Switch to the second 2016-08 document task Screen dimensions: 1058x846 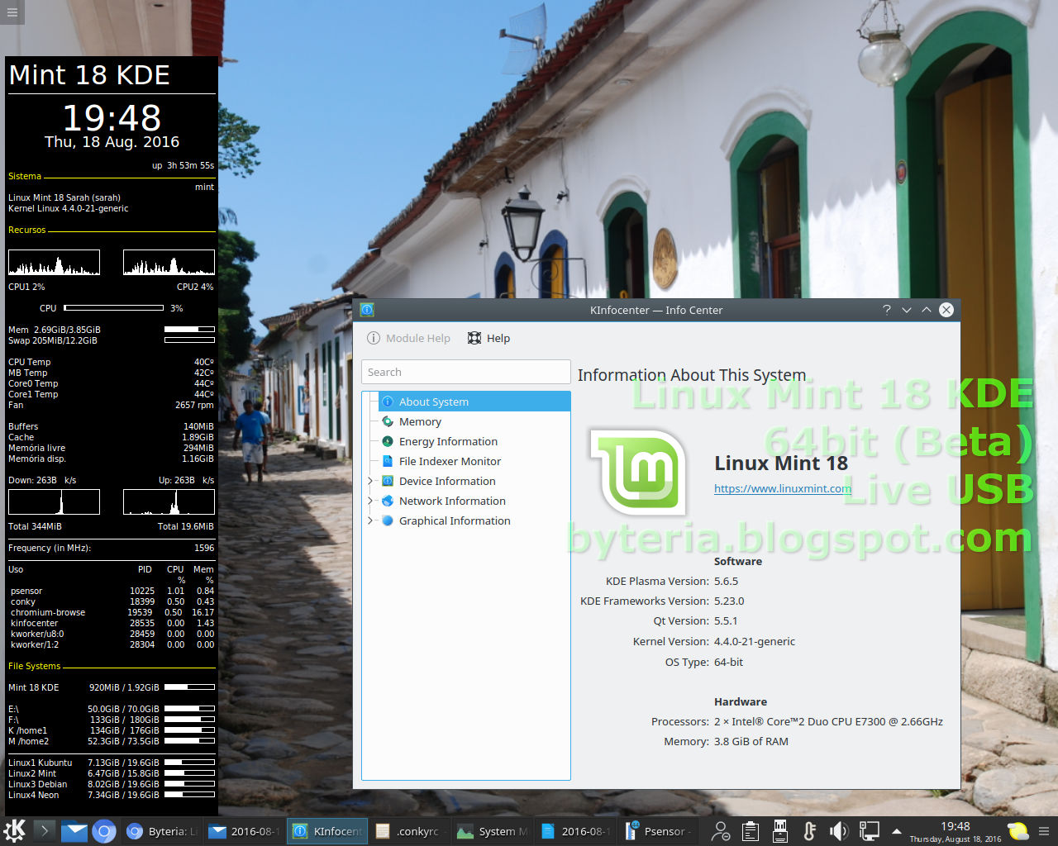point(574,831)
